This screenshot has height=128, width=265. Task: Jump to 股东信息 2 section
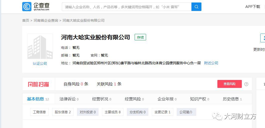coord(63,112)
